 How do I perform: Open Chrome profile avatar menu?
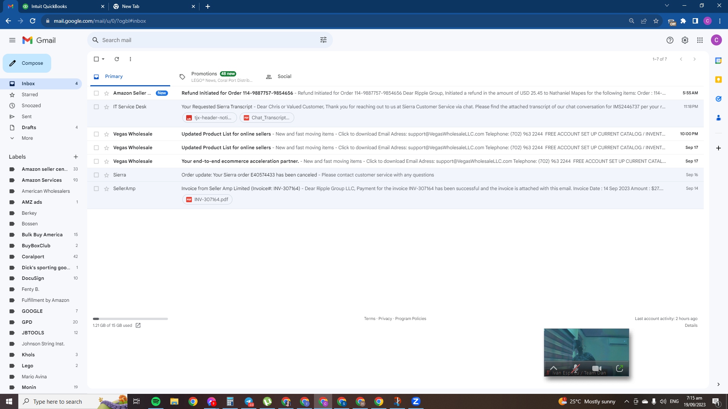click(708, 21)
